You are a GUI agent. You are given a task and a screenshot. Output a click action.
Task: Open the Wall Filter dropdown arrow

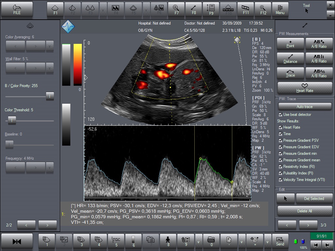tap(50, 68)
